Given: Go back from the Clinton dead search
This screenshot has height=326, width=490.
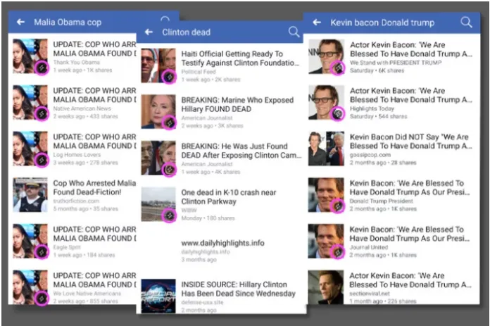Looking at the screenshot, I should (x=149, y=32).
